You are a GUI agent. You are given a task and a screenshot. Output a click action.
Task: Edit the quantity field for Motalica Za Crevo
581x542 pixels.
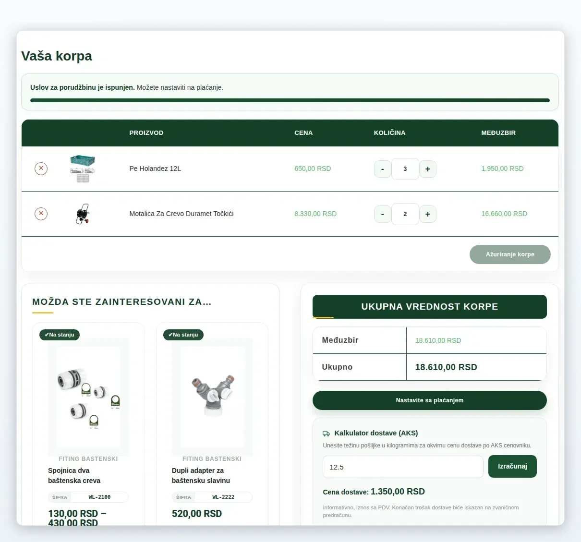click(x=405, y=214)
